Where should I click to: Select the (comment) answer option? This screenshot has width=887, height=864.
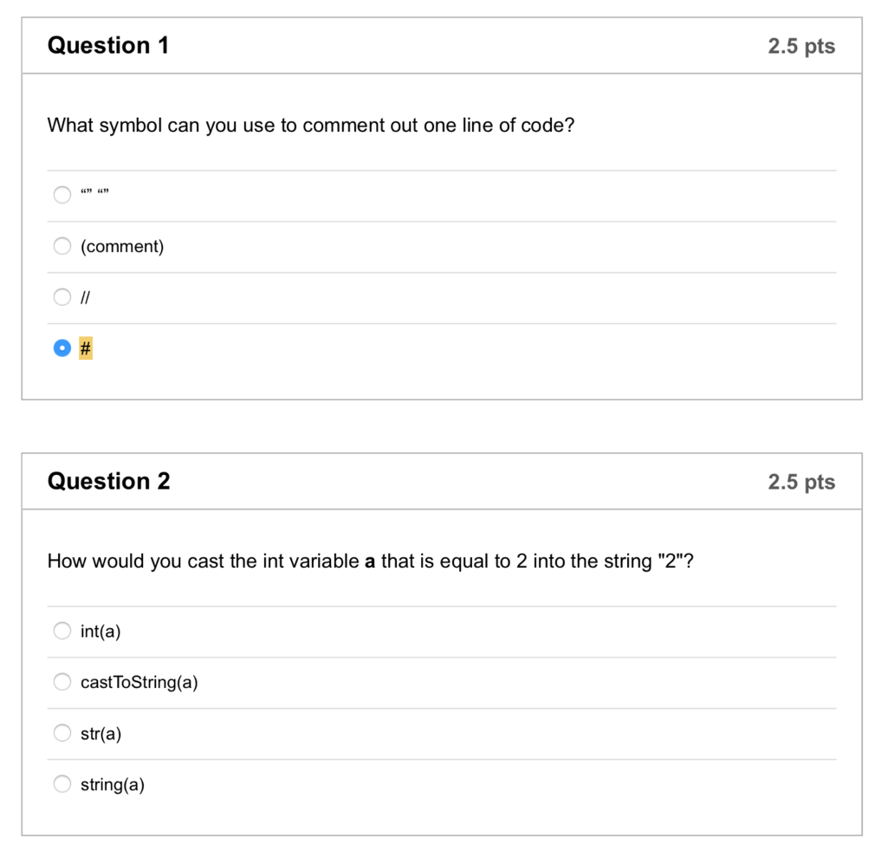(x=62, y=245)
